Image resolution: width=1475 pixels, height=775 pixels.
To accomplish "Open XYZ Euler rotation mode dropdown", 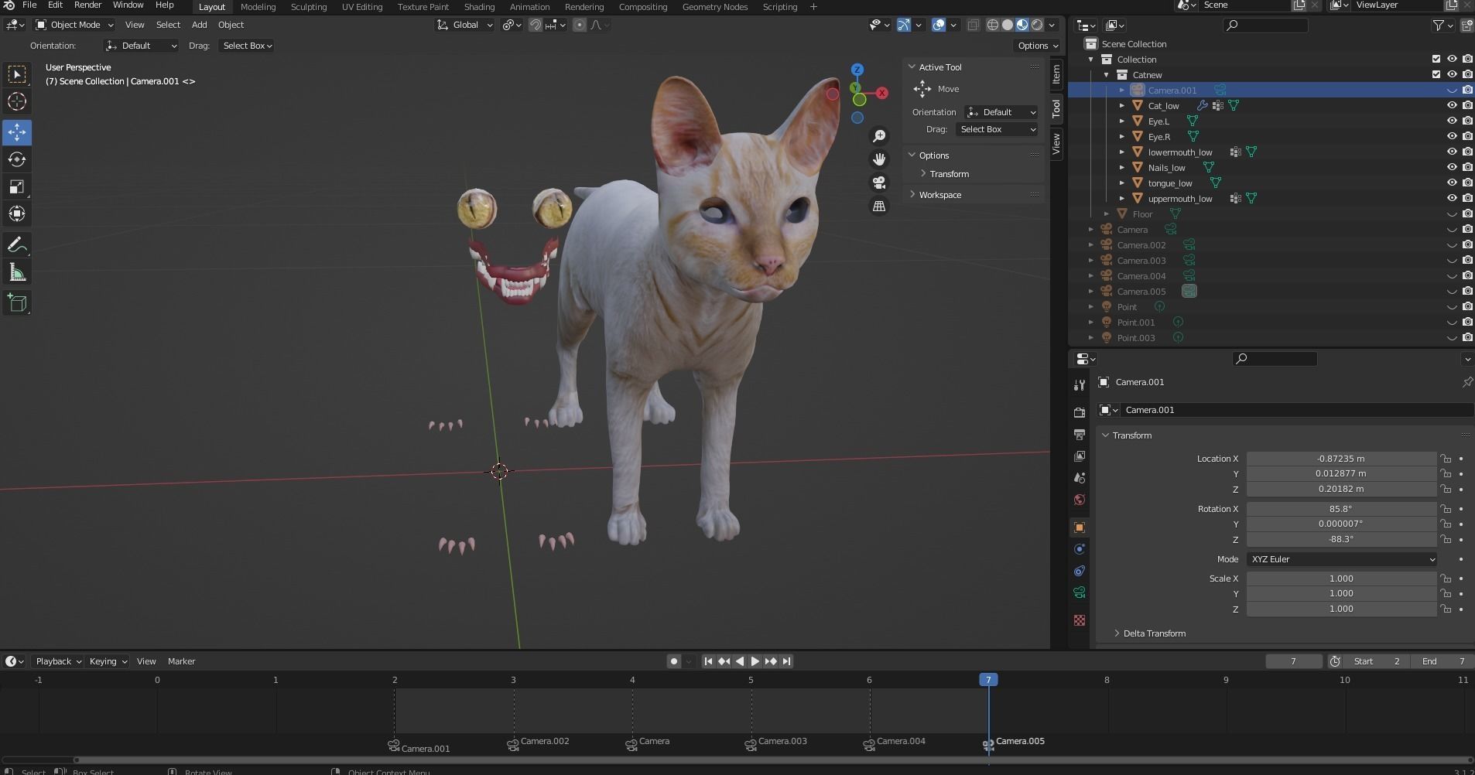I will [x=1341, y=559].
